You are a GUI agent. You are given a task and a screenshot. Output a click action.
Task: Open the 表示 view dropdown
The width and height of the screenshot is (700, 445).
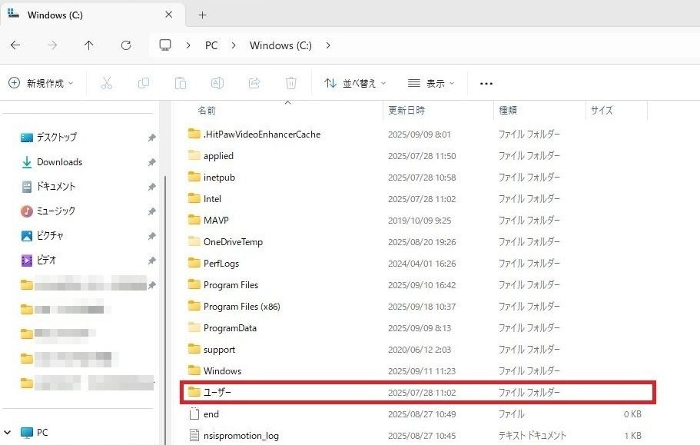[x=431, y=83]
